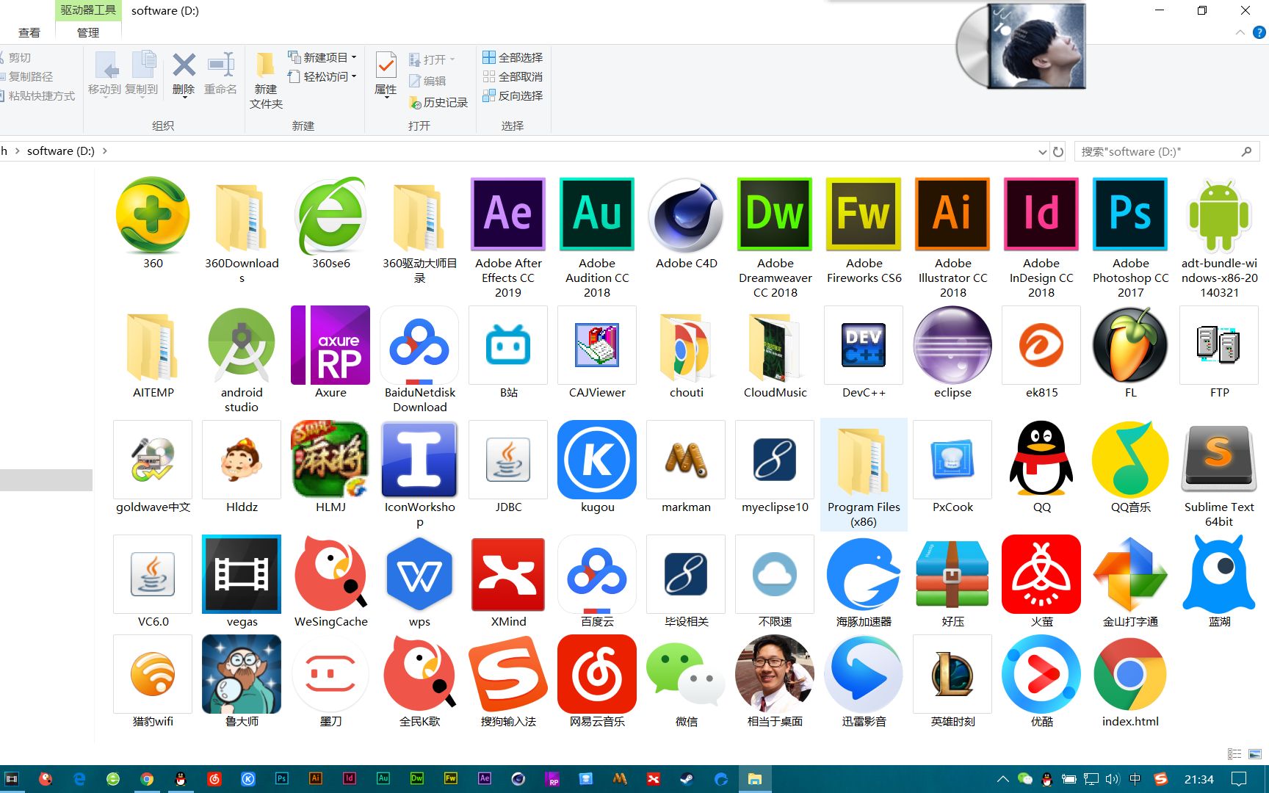
Task: Open the Windows notification center icon
Action: 1239,779
